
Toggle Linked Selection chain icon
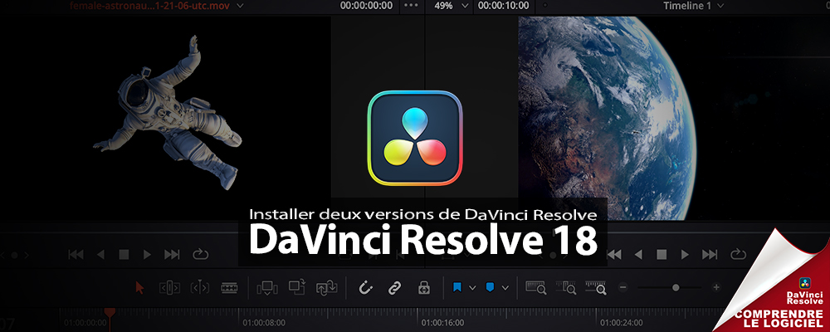click(394, 287)
